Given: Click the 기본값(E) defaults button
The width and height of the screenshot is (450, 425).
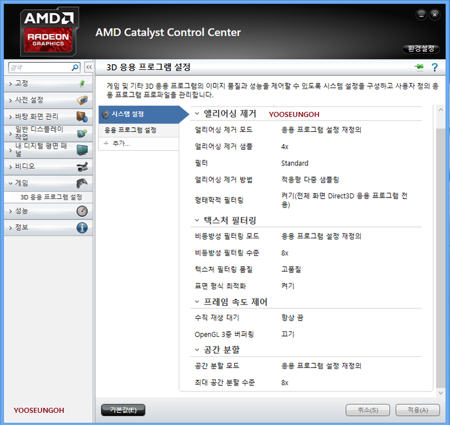Looking at the screenshot, I should 123,410.
